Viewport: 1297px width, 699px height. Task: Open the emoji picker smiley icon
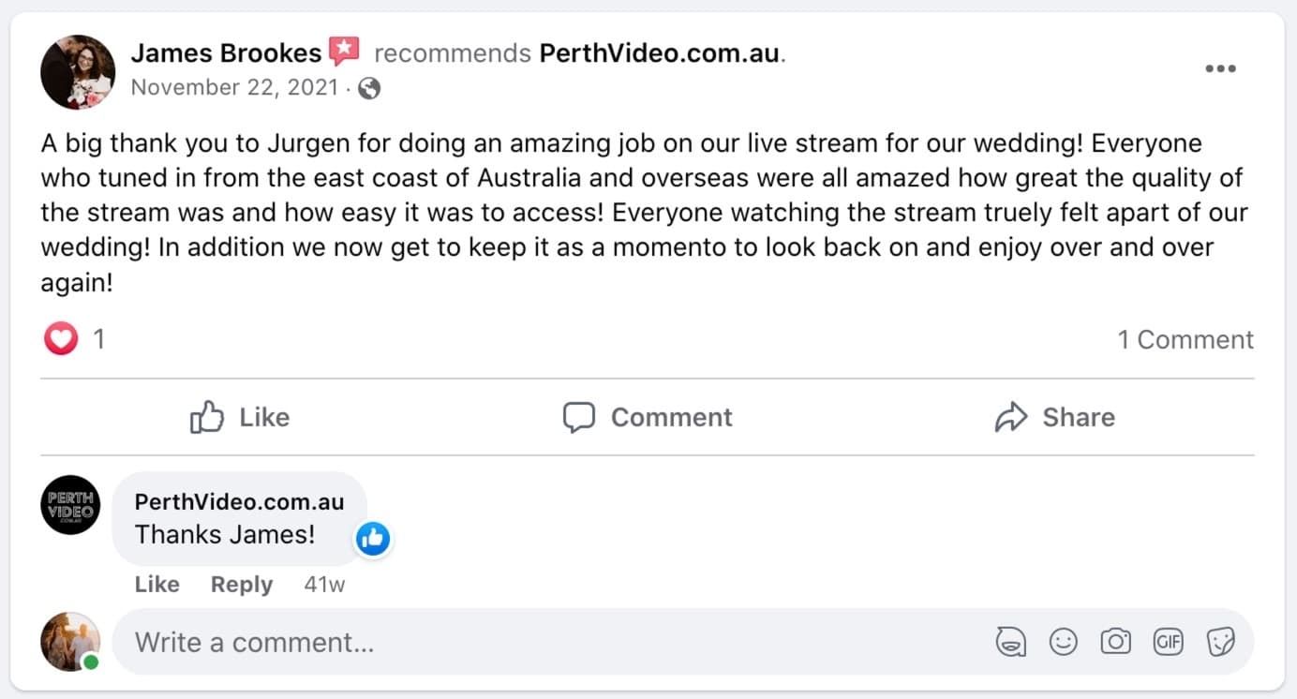click(x=1063, y=642)
